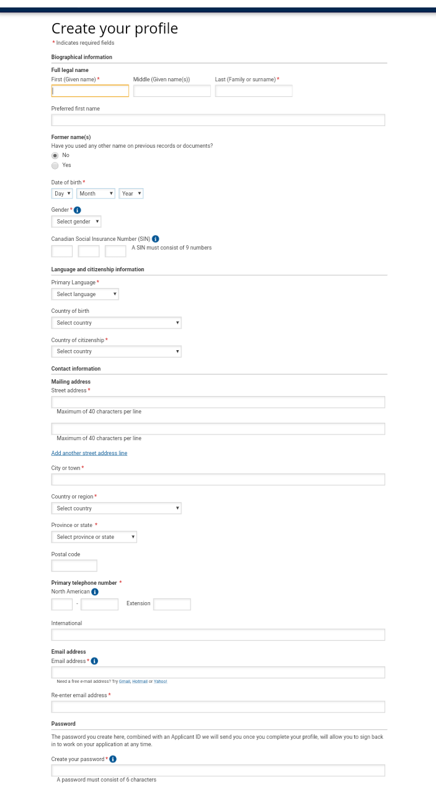Click the Social Insurance Number info icon
Viewport: 436px width, 789px height.
pyautogui.click(x=156, y=239)
